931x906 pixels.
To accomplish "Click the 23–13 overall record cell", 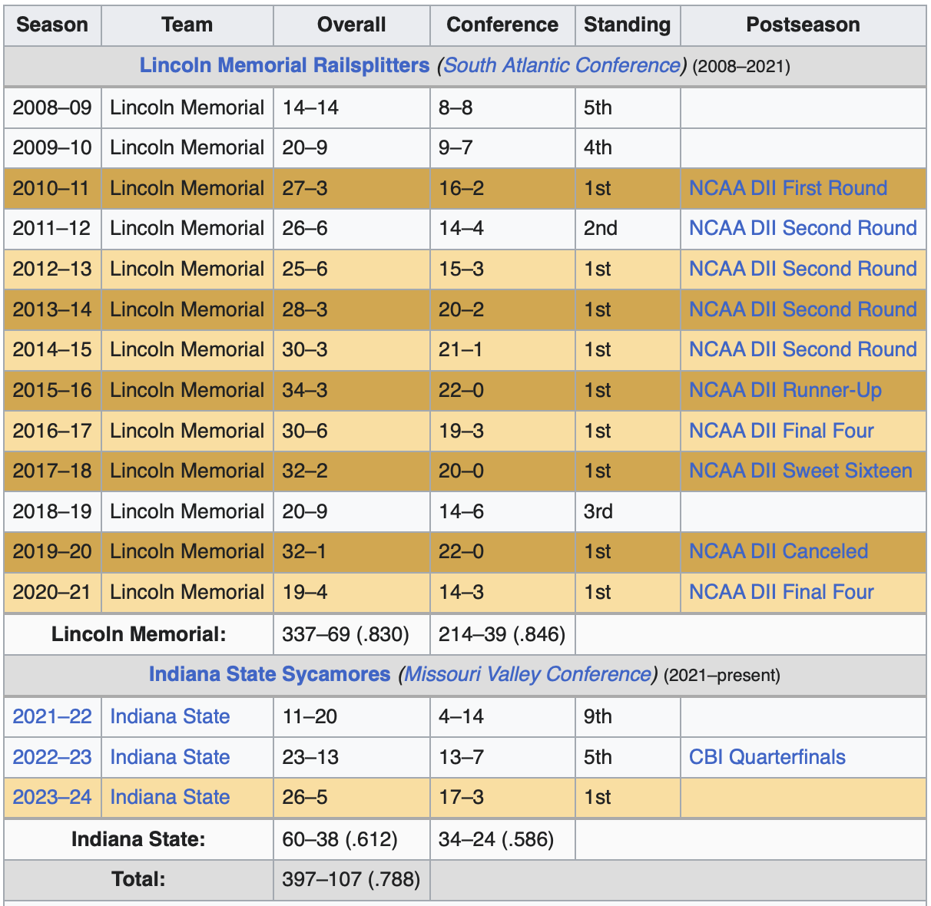I will 352,757.
